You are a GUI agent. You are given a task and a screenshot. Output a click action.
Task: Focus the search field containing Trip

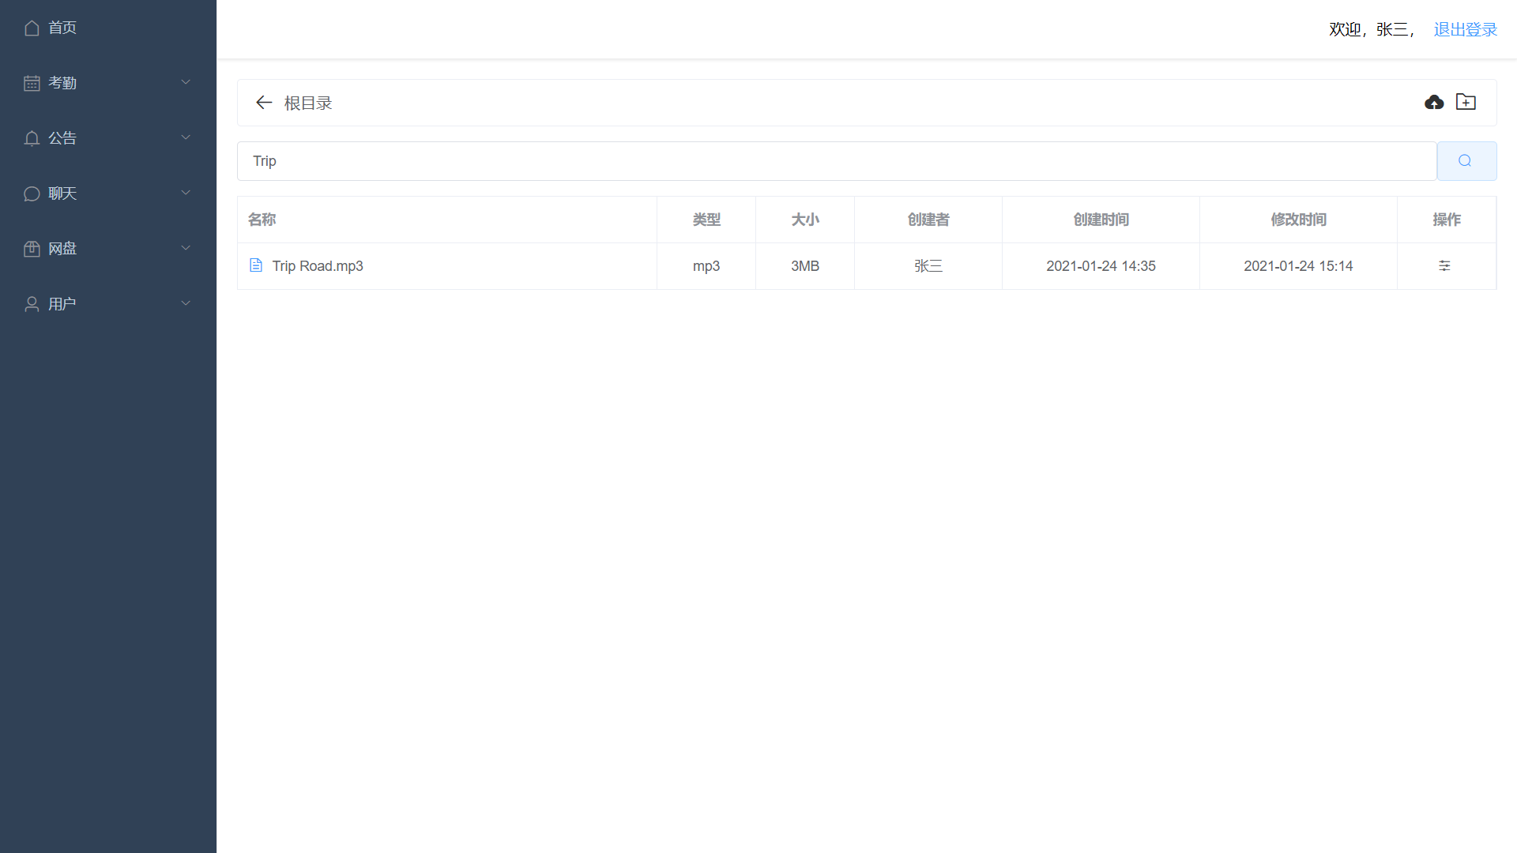tap(836, 161)
